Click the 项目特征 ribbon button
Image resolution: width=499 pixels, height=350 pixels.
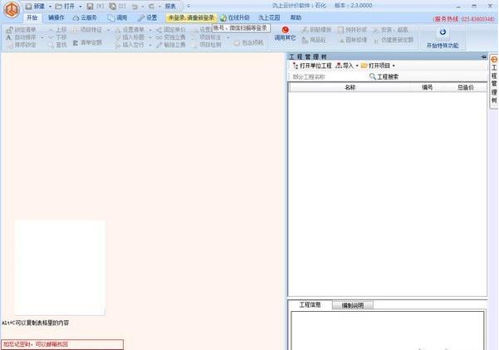pyautogui.click(x=87, y=30)
